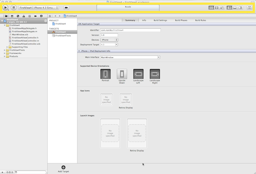The width and height of the screenshot is (256, 174).
Task: Collapse iPhone / iPod Deployment Info section
Action: coord(79,51)
